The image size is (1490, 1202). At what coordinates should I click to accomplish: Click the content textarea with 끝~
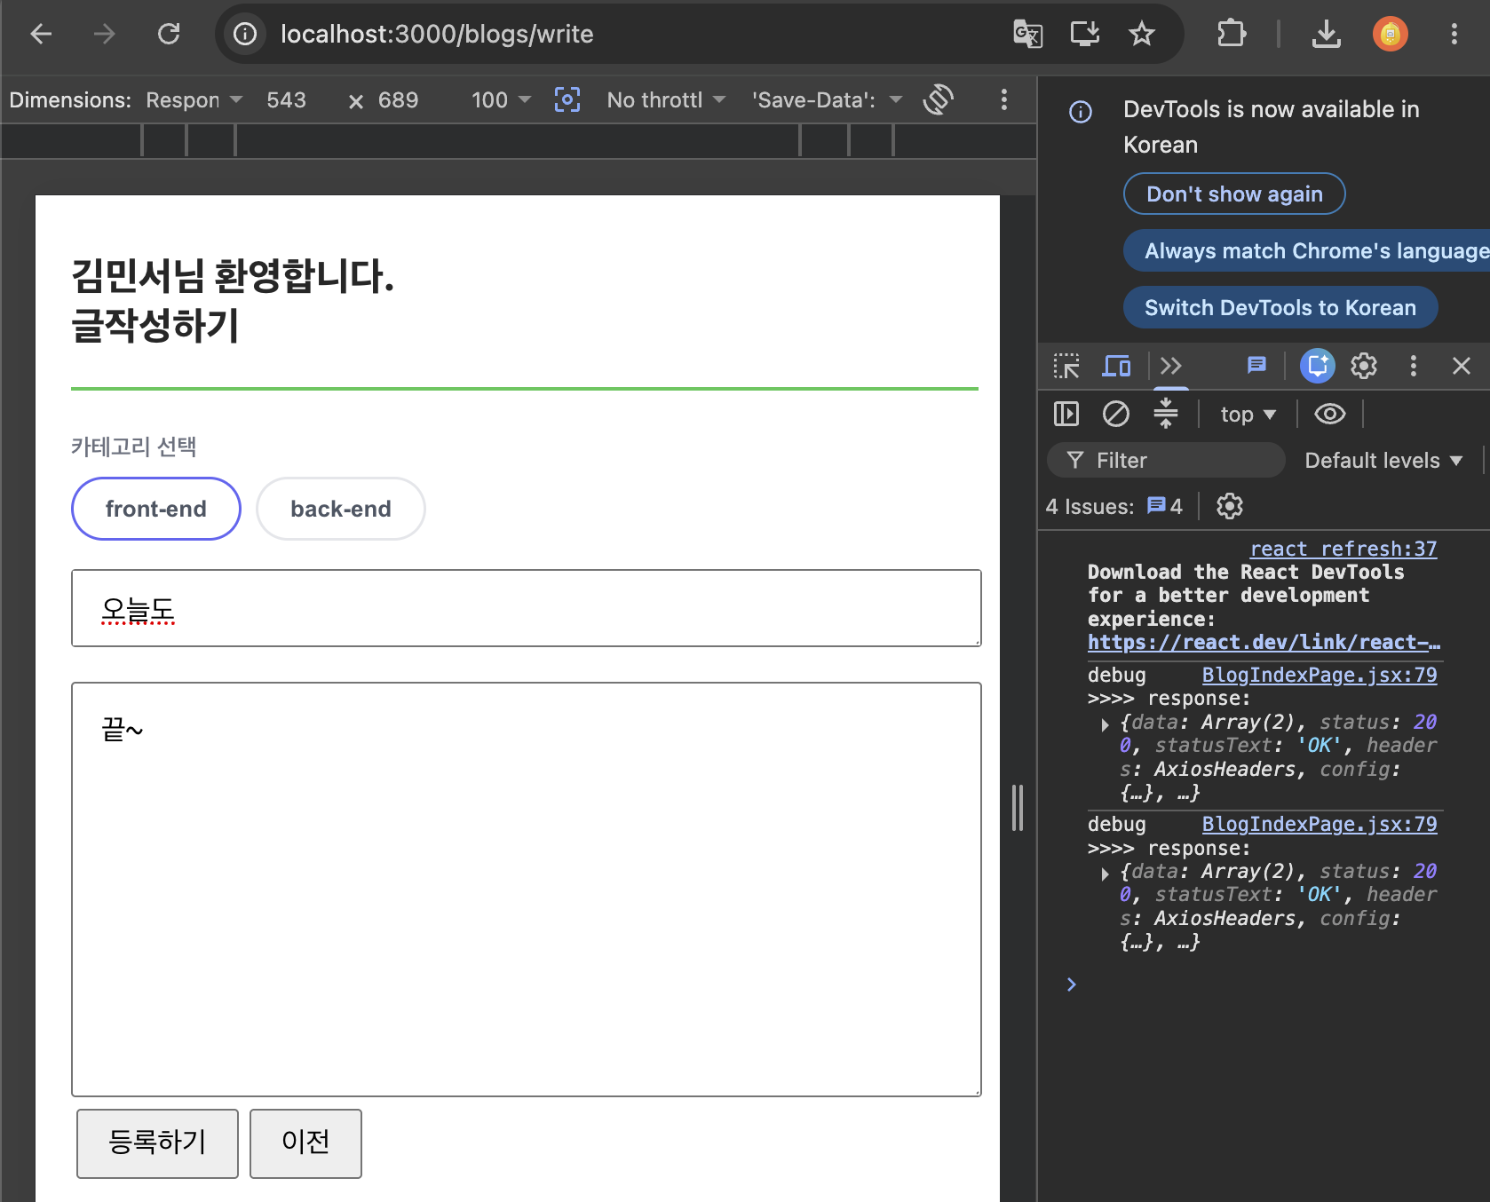(527, 890)
